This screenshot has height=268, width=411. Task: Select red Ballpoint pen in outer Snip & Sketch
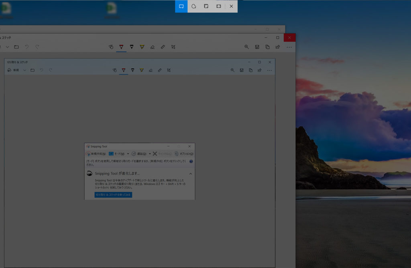coord(121,47)
